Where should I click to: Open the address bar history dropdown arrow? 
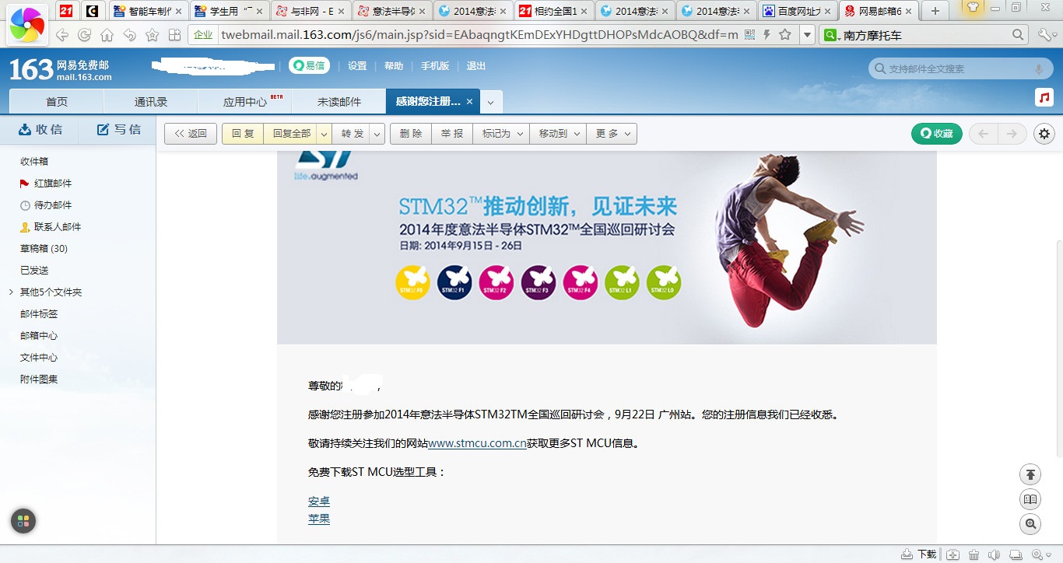pos(807,35)
